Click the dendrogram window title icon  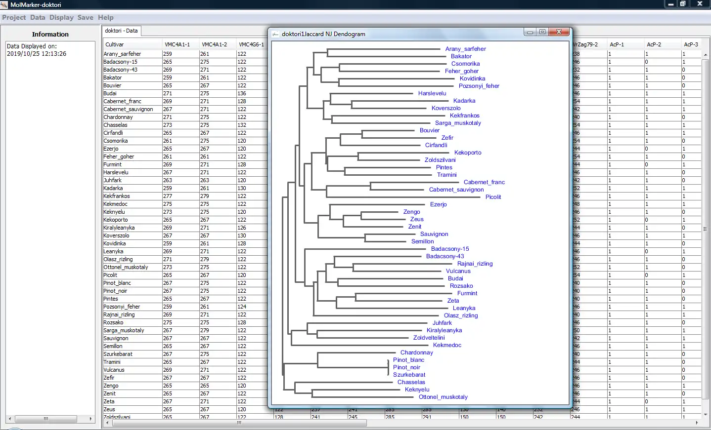point(276,34)
